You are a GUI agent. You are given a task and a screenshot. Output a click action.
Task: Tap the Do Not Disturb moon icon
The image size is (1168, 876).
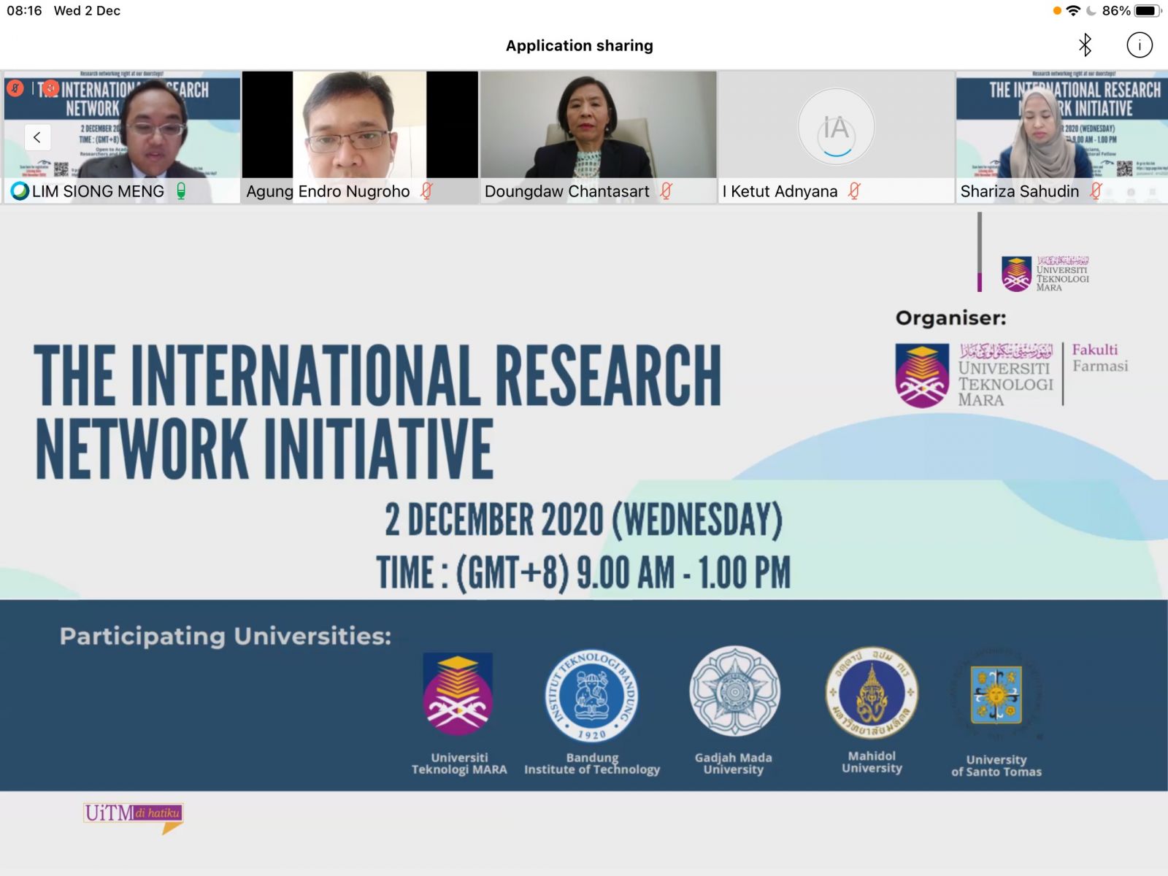point(1091,11)
